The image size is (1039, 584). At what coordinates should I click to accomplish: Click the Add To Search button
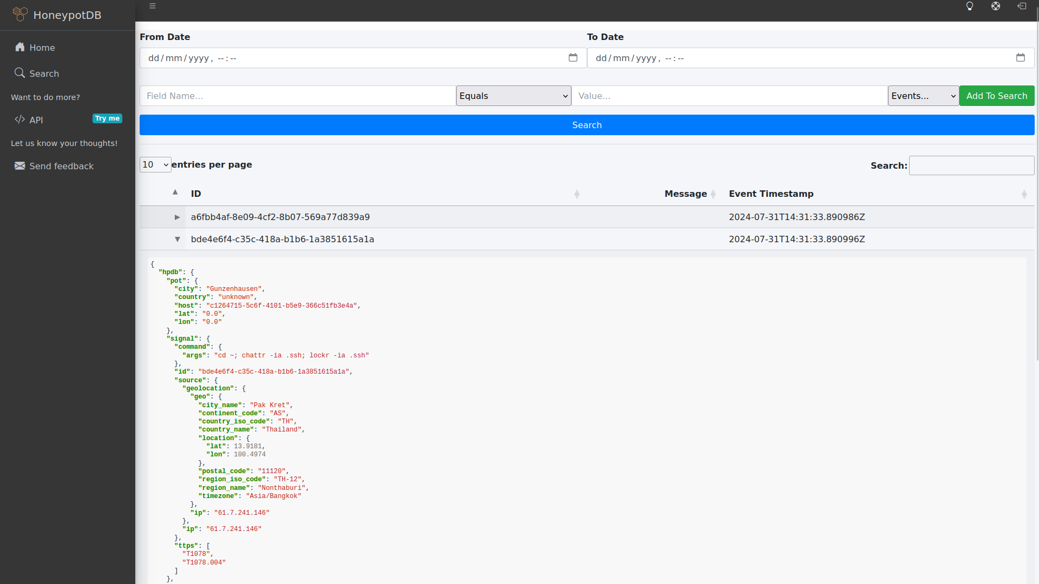click(996, 96)
